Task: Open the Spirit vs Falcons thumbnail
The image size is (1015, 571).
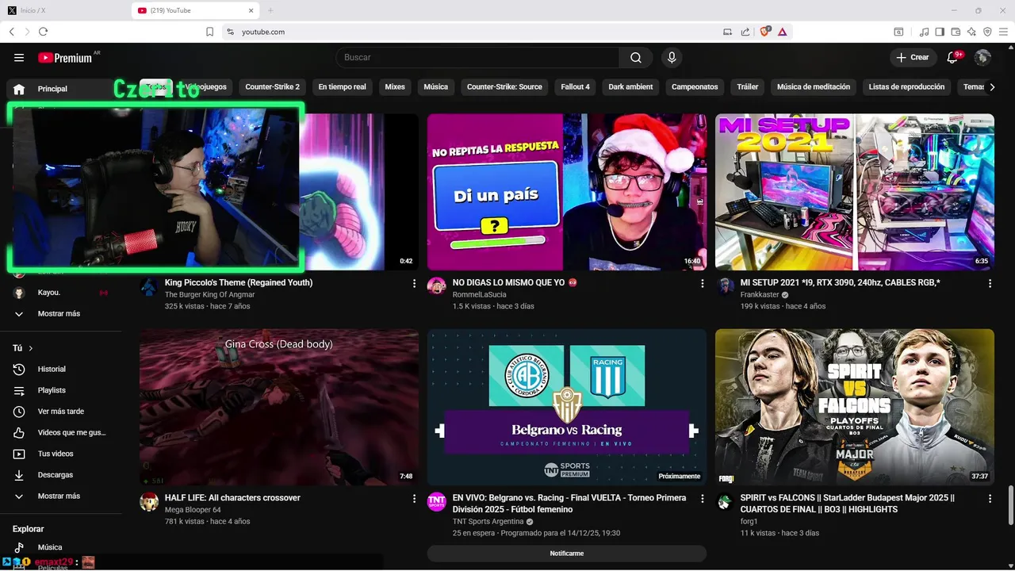Action: [855, 408]
